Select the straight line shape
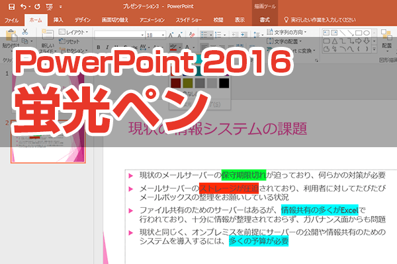This screenshot has width=397, height=264. coord(342,33)
